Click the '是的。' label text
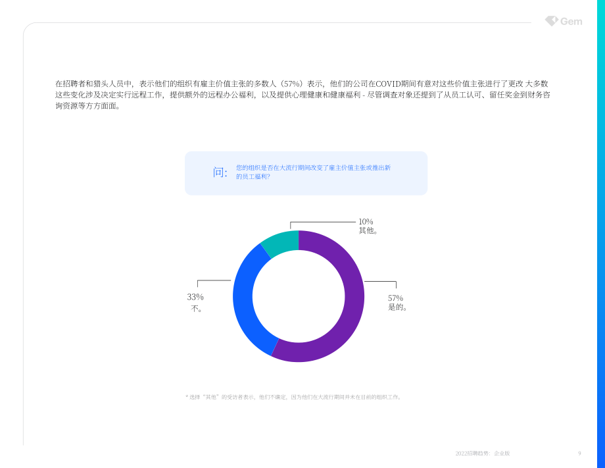 click(x=397, y=307)
